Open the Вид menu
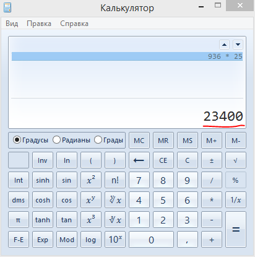 [x=12, y=24]
